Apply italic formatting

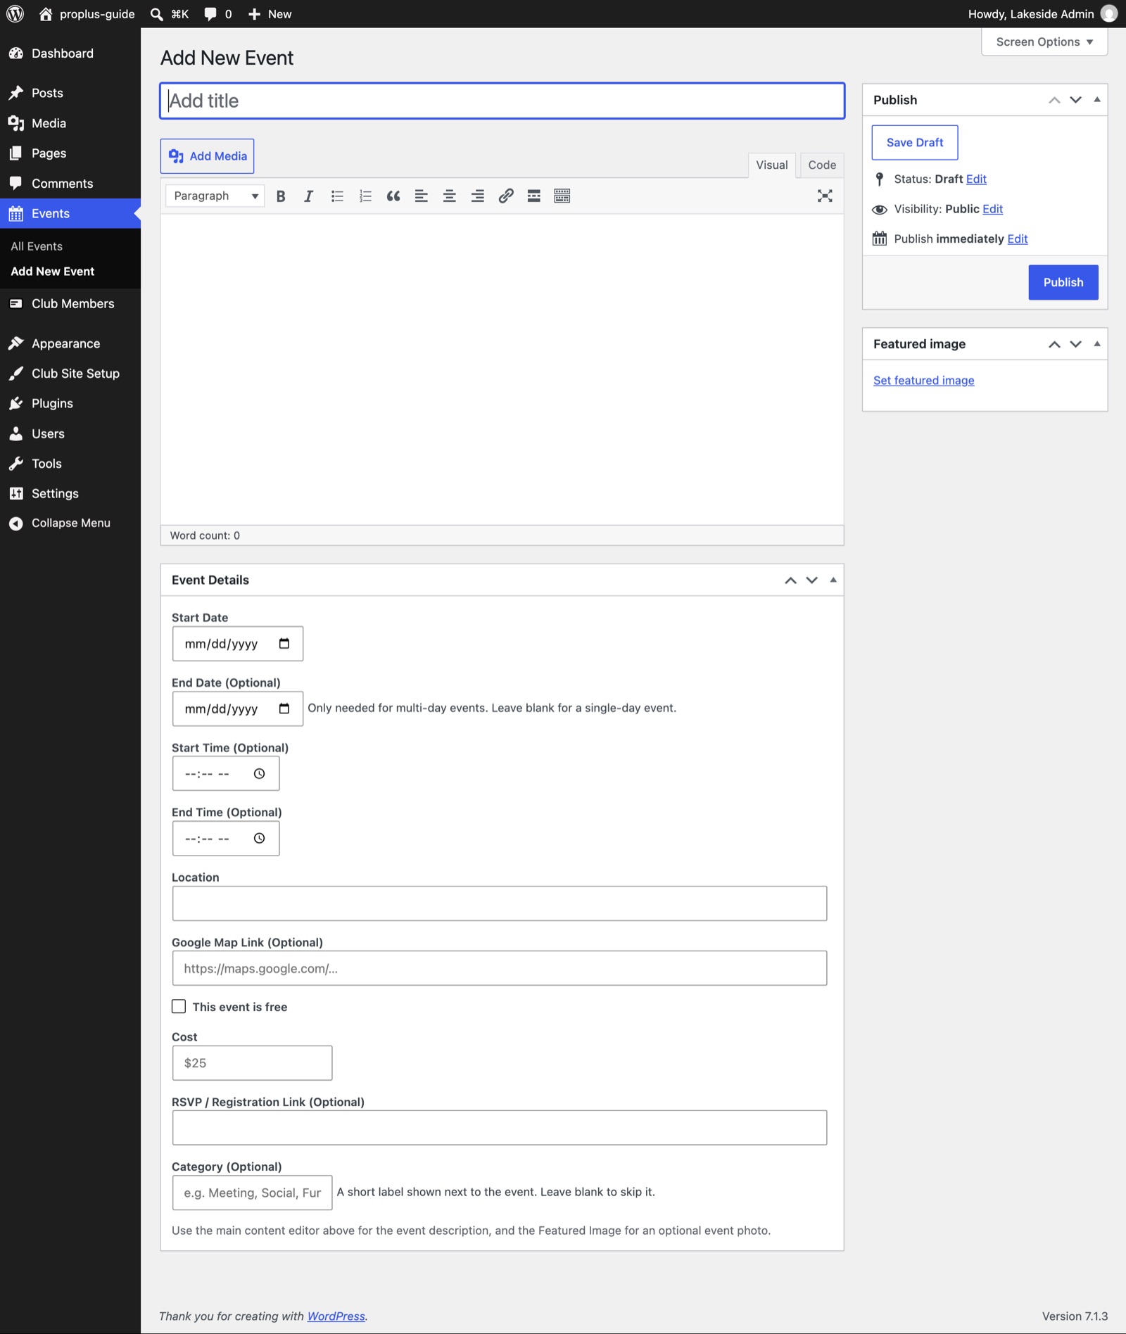click(x=308, y=196)
